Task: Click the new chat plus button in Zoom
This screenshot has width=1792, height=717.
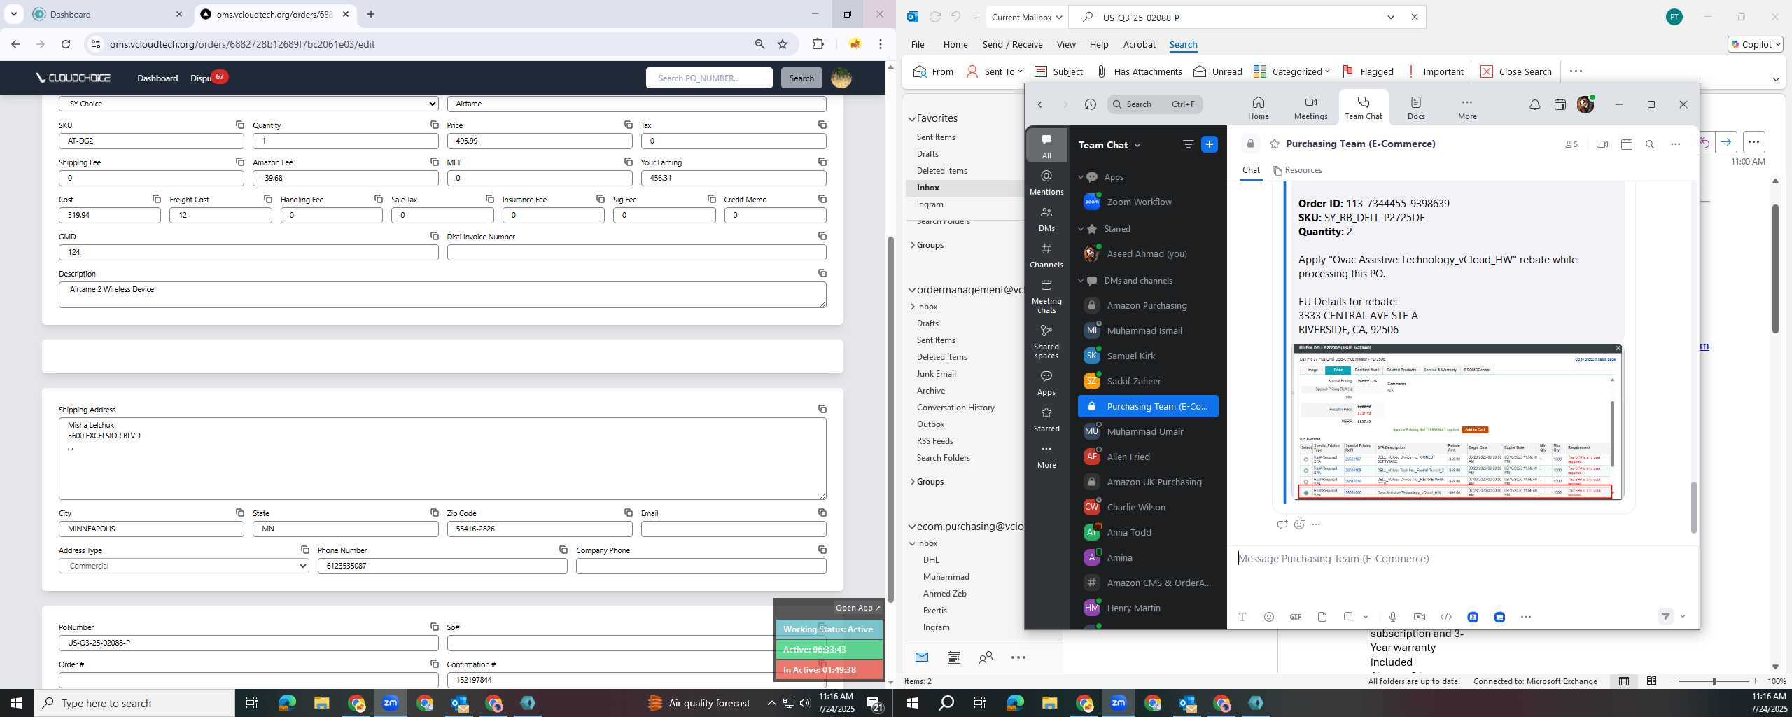Action: coord(1209,144)
